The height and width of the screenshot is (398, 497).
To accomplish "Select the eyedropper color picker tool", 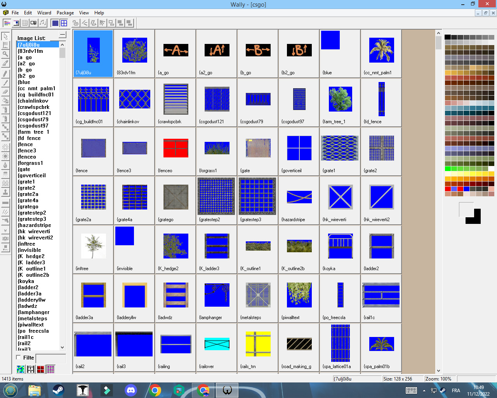I will click(x=5, y=63).
